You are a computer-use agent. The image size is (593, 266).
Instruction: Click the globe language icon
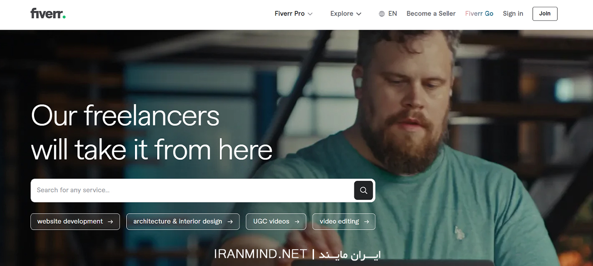click(382, 14)
